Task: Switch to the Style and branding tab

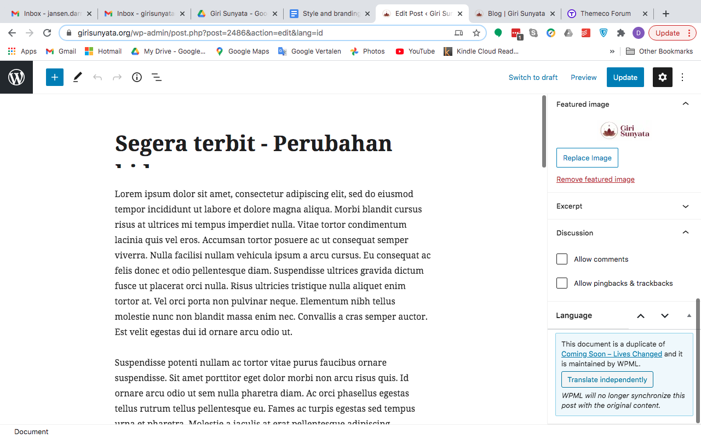Action: [329, 14]
